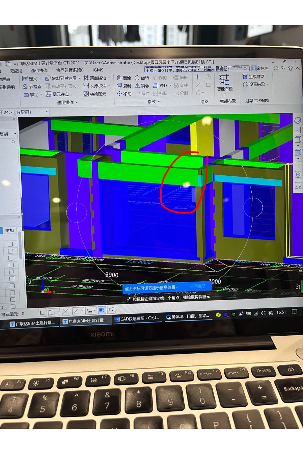Select the 移动 move tool
The height and width of the screenshot is (451, 303).
124,93
